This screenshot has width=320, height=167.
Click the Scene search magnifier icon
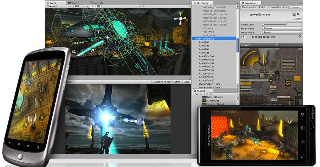pos(141,6)
